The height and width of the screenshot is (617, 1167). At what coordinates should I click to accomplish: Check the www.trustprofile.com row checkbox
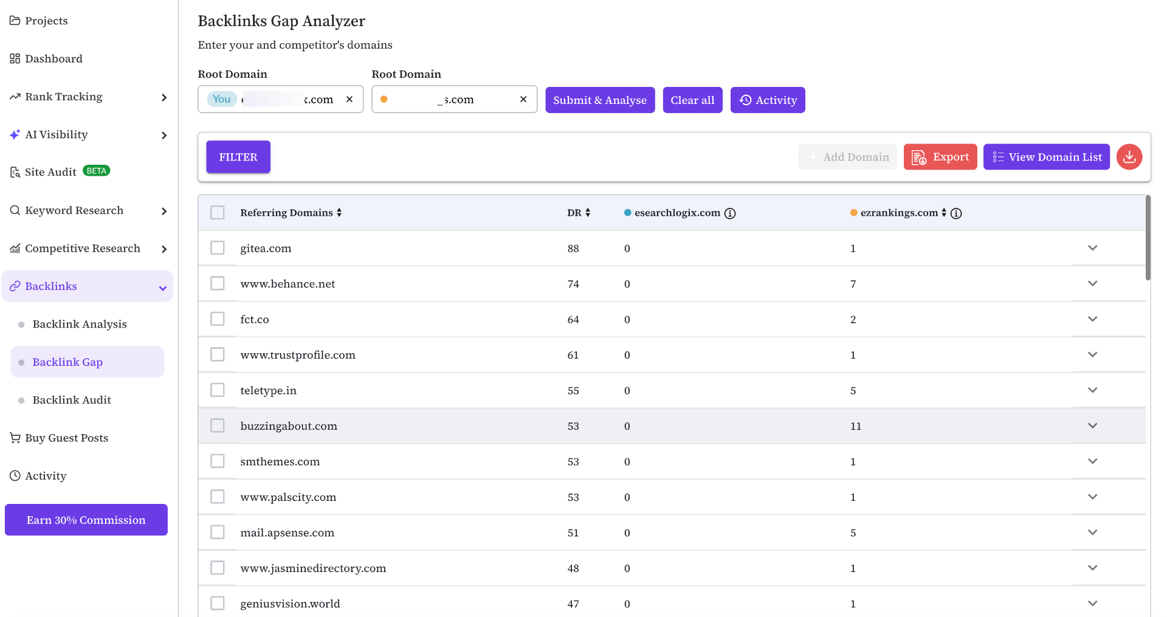point(218,354)
